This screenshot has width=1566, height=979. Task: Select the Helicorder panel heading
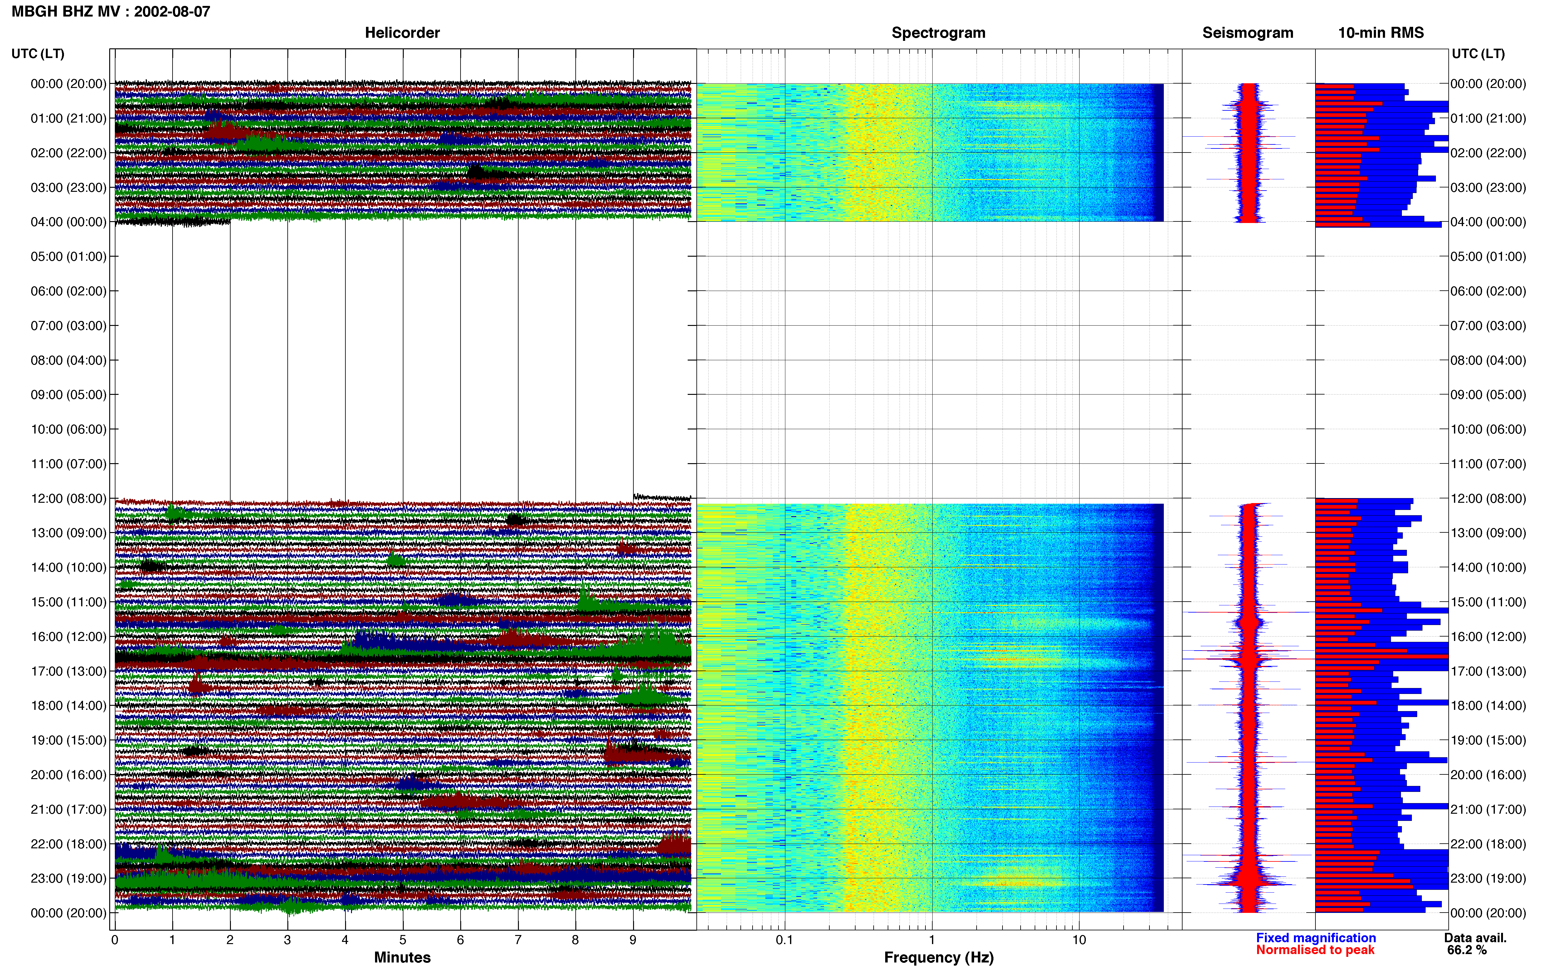(x=402, y=33)
